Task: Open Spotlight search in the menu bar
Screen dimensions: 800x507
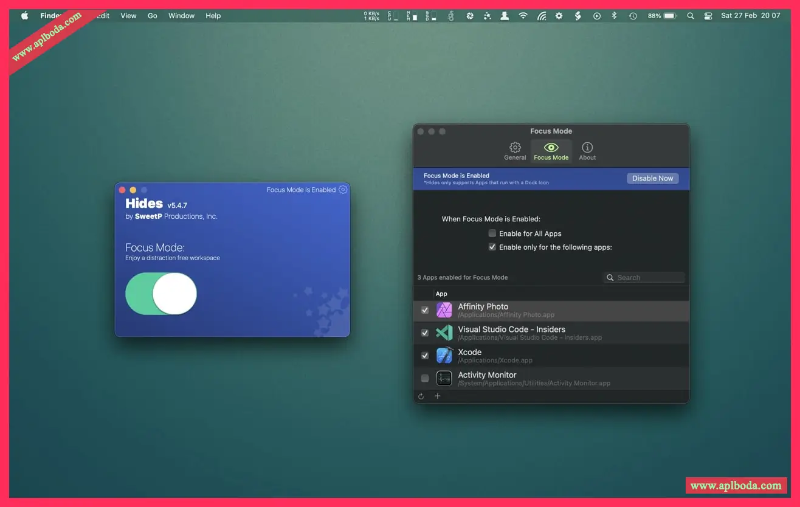Action: (690, 16)
